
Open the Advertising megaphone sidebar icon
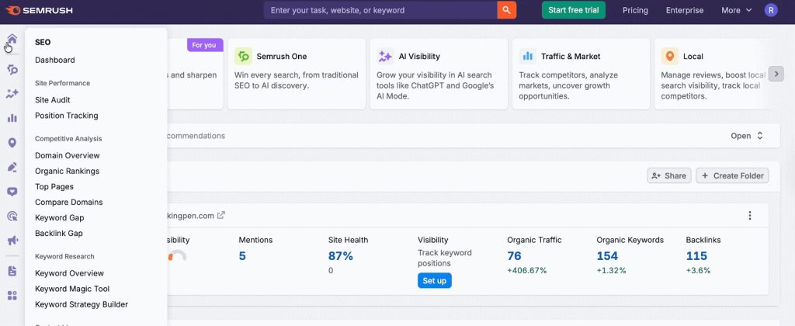pyautogui.click(x=12, y=241)
